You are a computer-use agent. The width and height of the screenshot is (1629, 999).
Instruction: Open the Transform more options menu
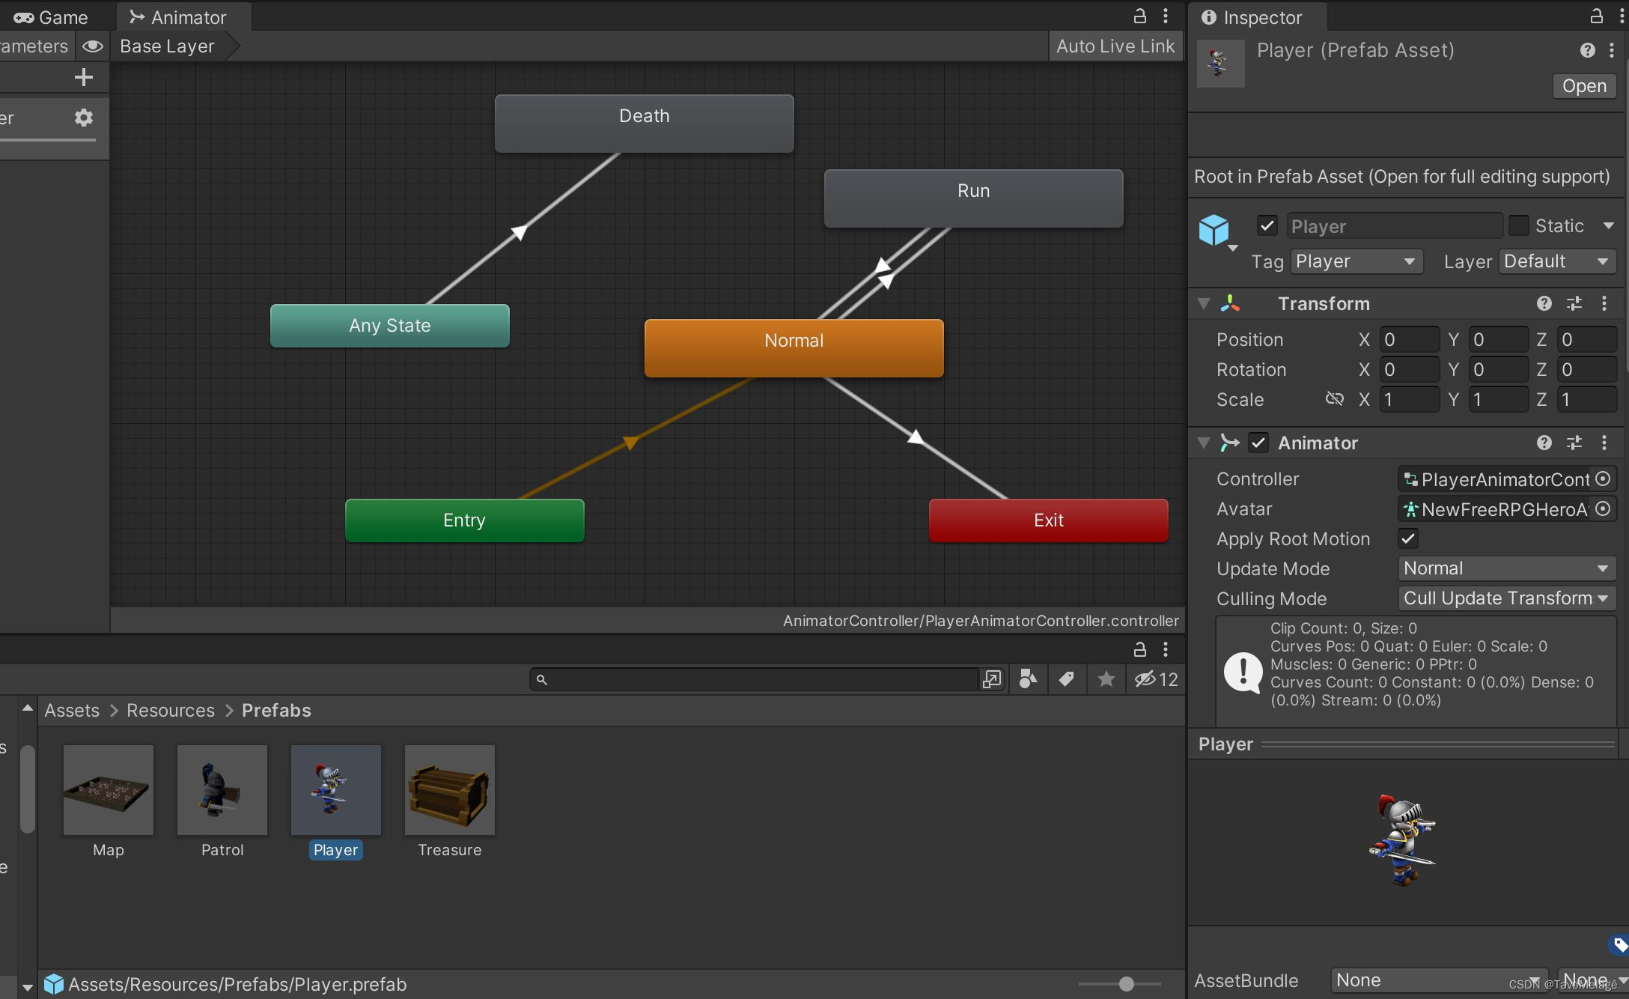click(x=1604, y=303)
